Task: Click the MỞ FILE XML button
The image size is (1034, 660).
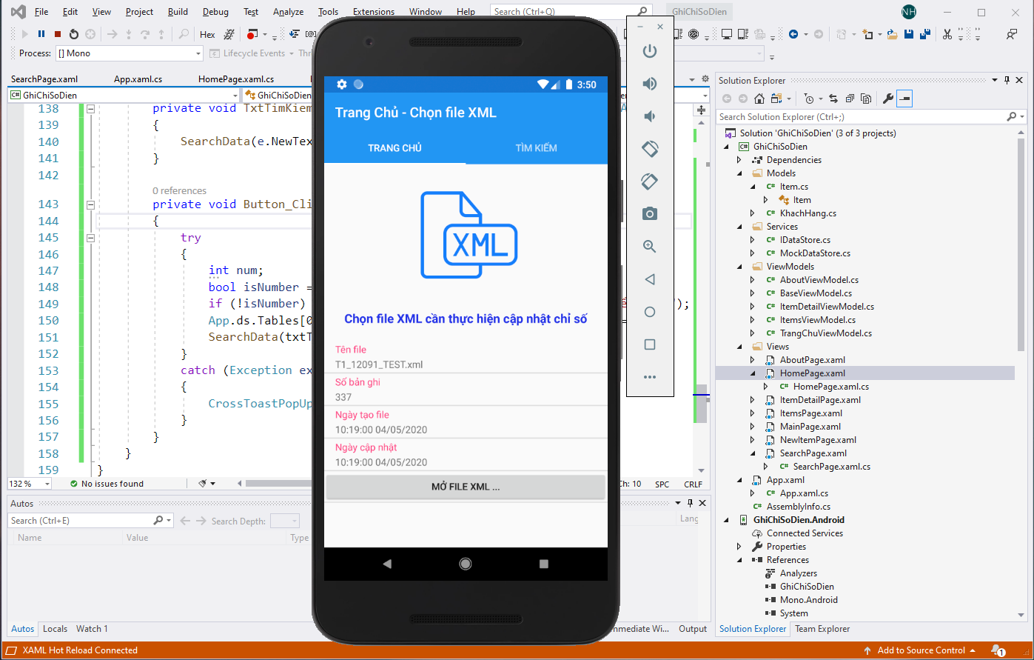Action: coord(466,487)
